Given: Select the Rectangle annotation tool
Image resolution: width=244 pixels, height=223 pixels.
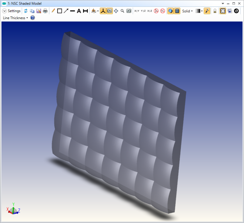Looking at the screenshot, I should (59, 11).
